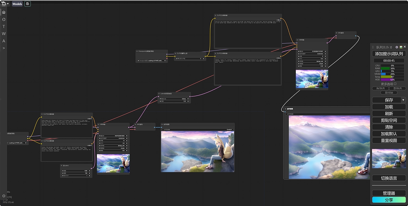The image size is (408, 206).
Task: Open the bislerp scale method dropdown
Action: point(174,99)
